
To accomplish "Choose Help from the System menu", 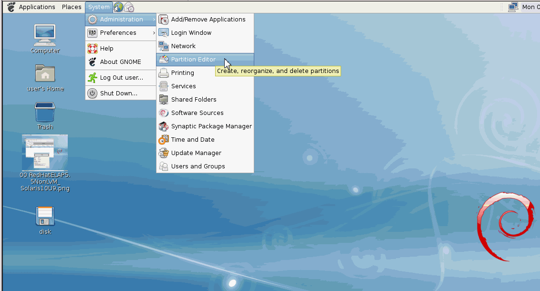I will coord(121,49).
